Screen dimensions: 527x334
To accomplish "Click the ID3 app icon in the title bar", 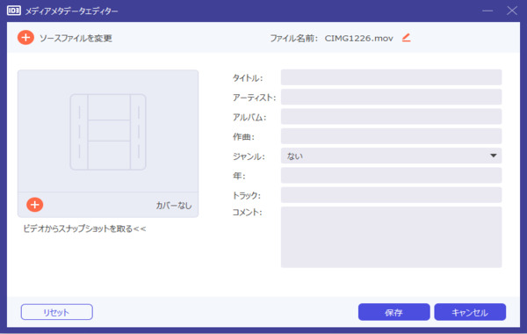I will [x=14, y=11].
